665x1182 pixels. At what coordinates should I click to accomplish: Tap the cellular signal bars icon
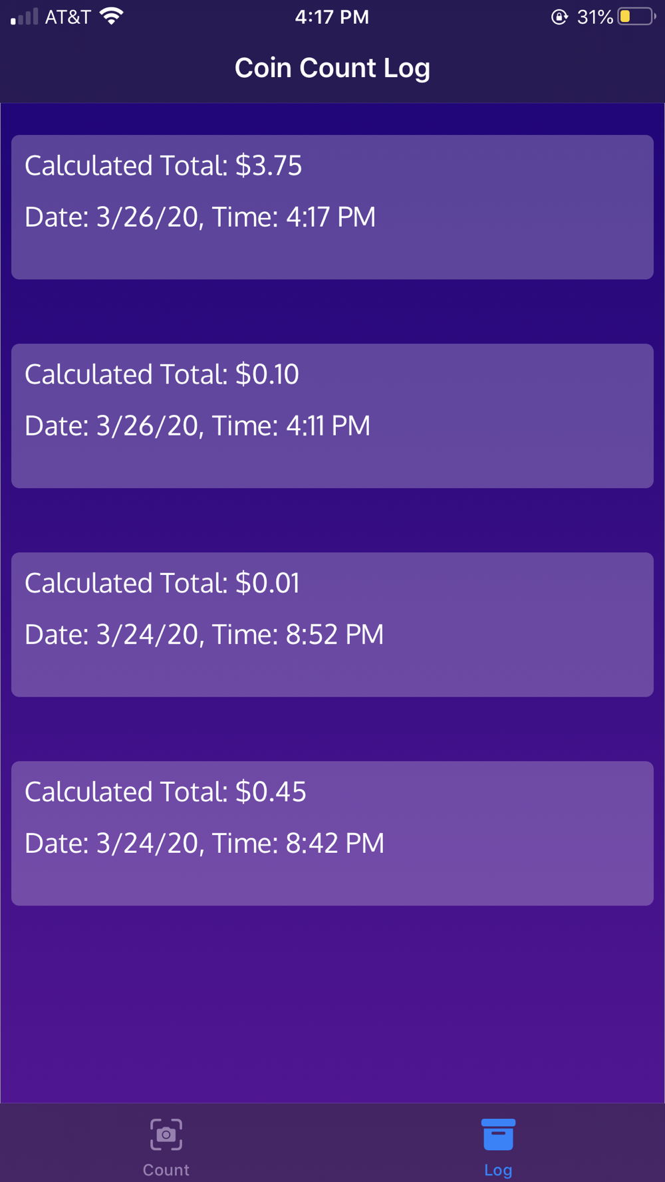[x=25, y=17]
